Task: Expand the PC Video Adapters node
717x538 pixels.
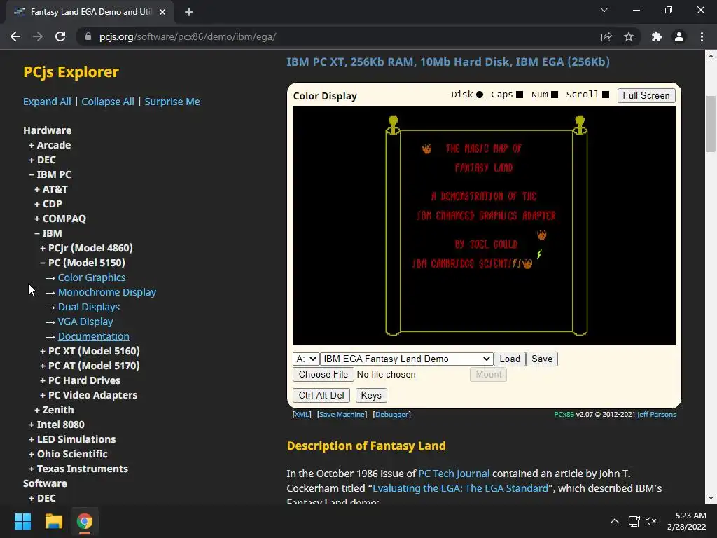Action: point(89,395)
